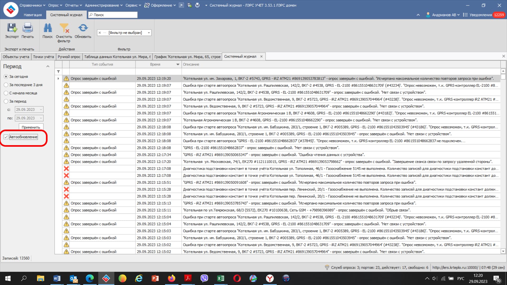Collapse the Период panel chevron
The image size is (507, 285).
[48, 66]
